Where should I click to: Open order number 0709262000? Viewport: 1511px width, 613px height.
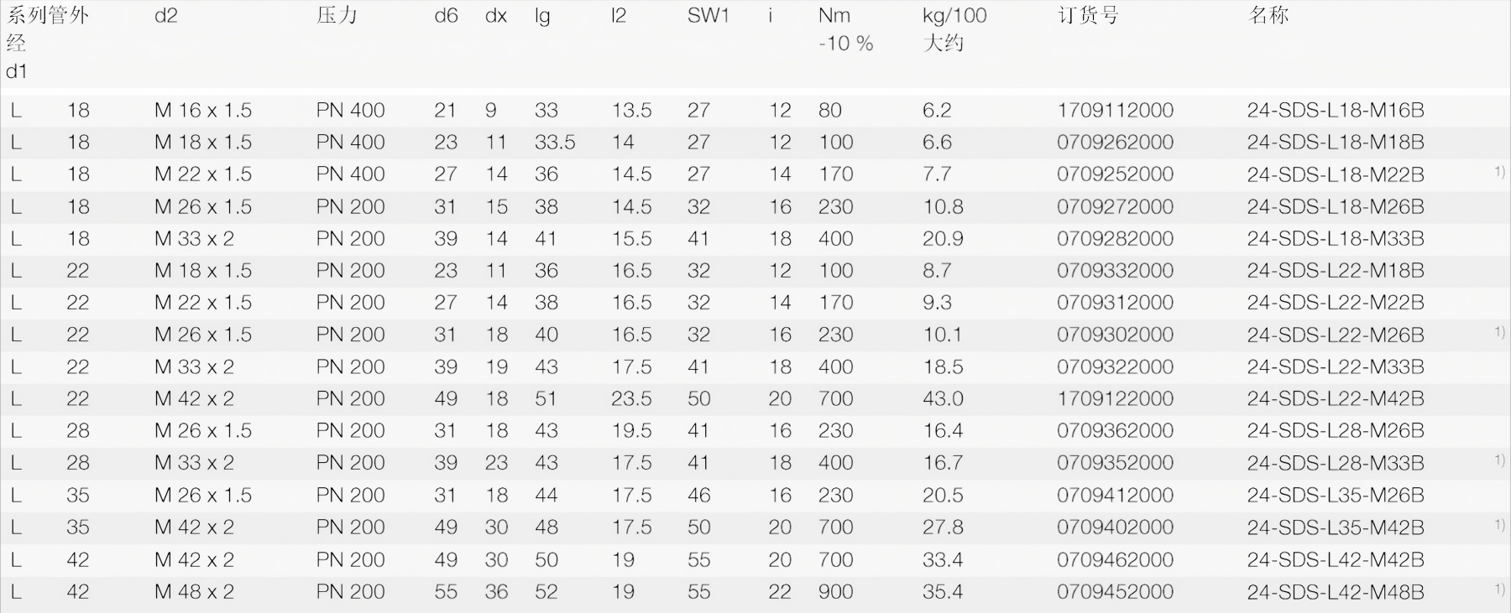[x=1115, y=143]
